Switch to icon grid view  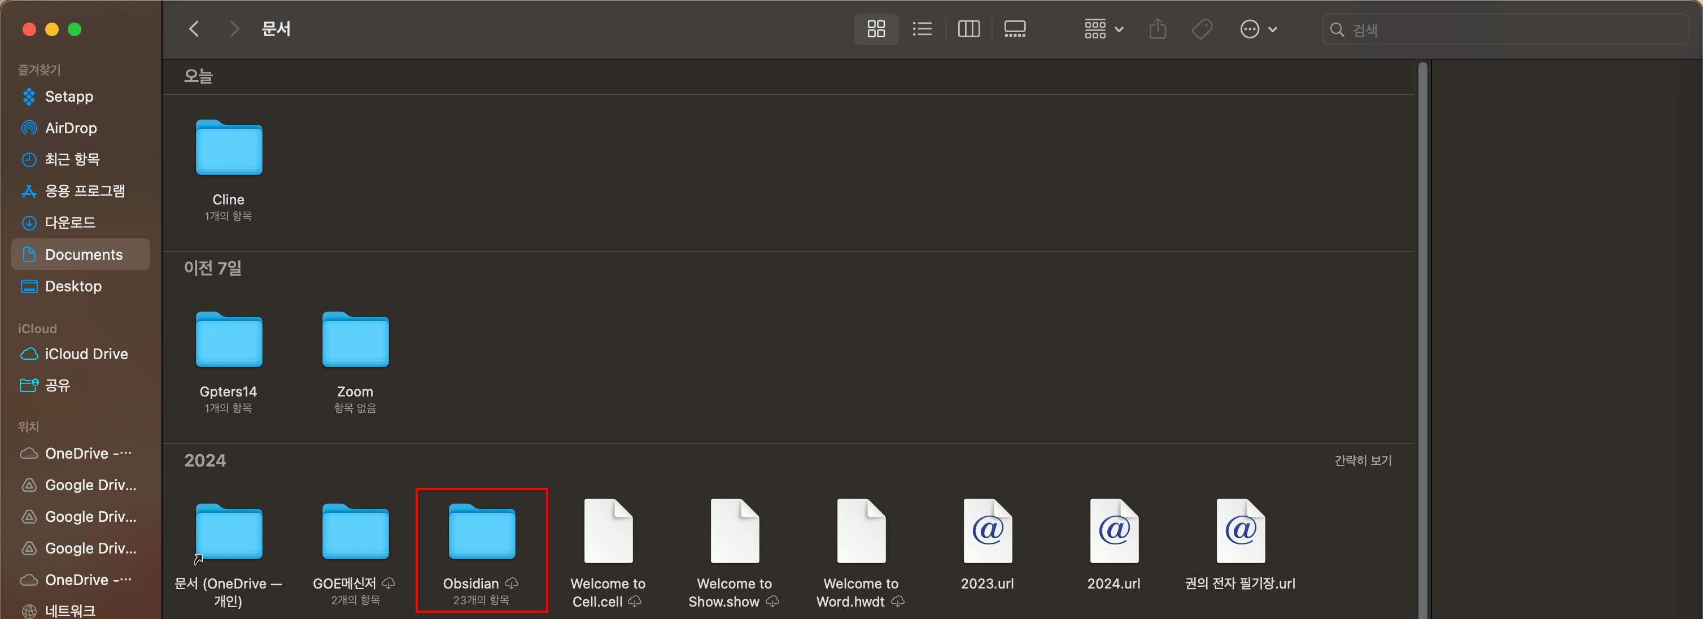pos(876,29)
